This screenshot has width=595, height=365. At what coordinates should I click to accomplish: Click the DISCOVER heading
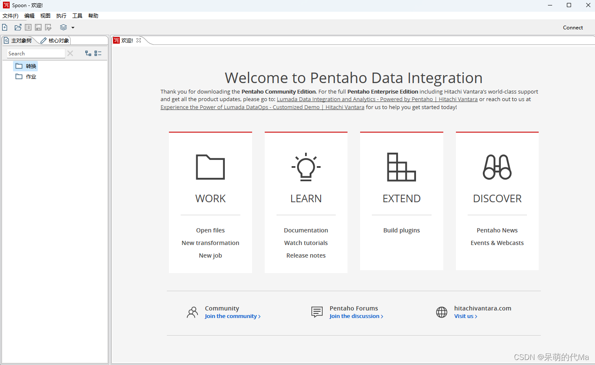pos(497,198)
